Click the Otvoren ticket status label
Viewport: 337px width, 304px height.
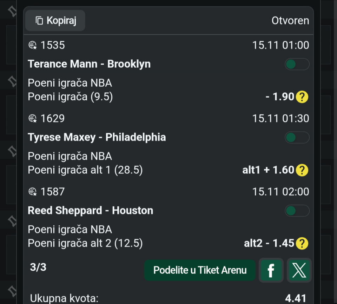(290, 21)
